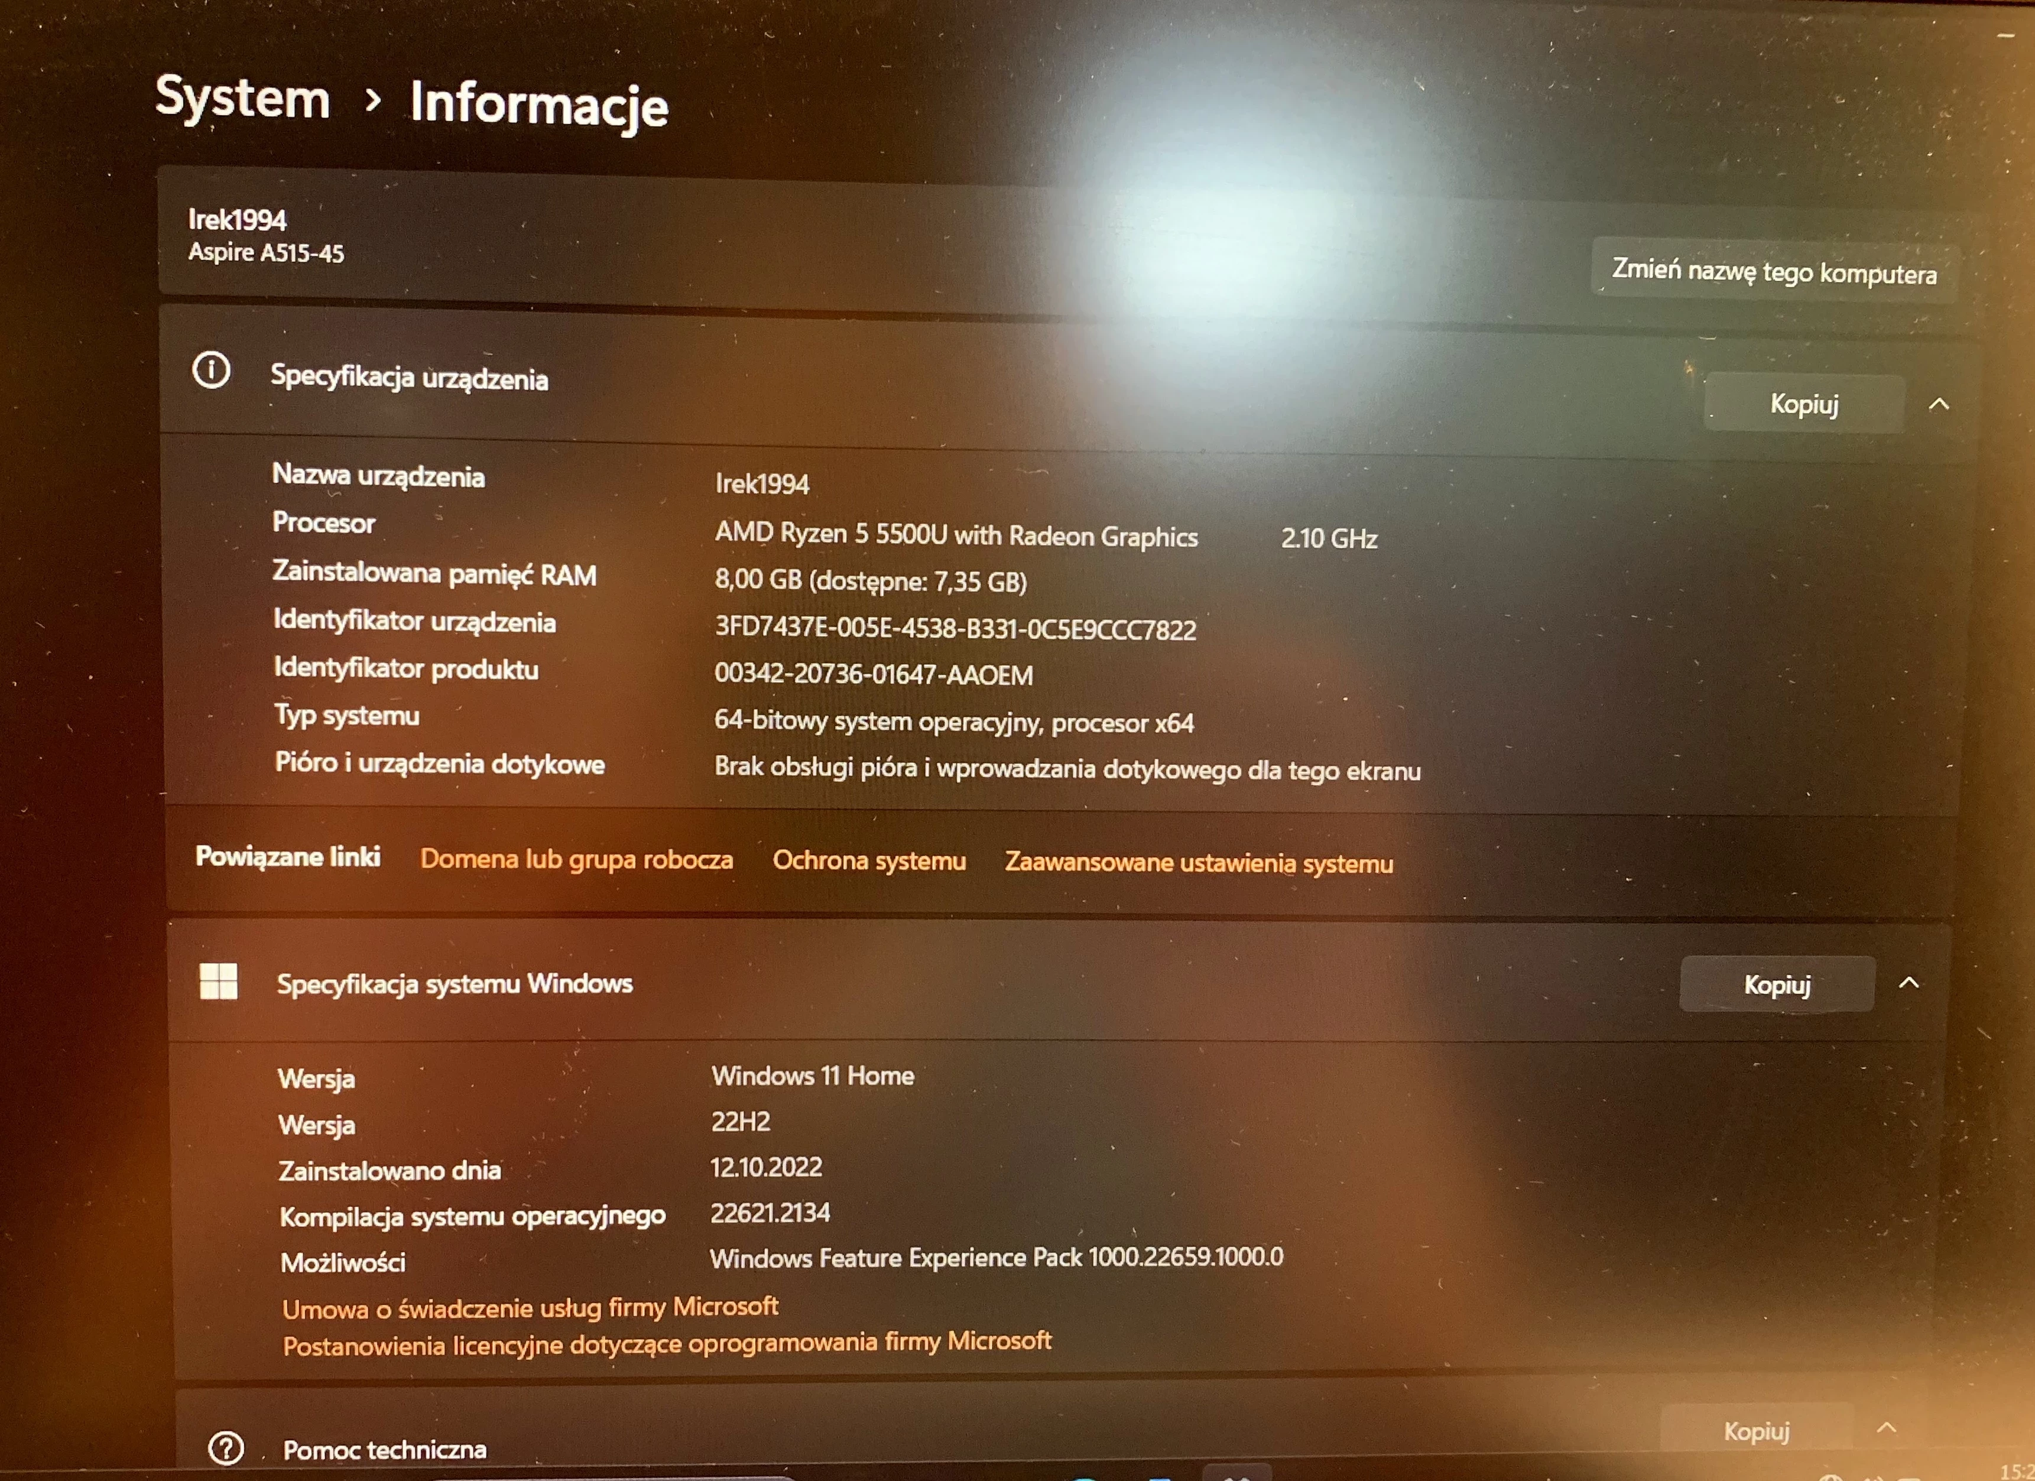Image resolution: width=2035 pixels, height=1481 pixels.
Task: Click the Zainstalowana pamięć RAM label
Action: pos(434,573)
